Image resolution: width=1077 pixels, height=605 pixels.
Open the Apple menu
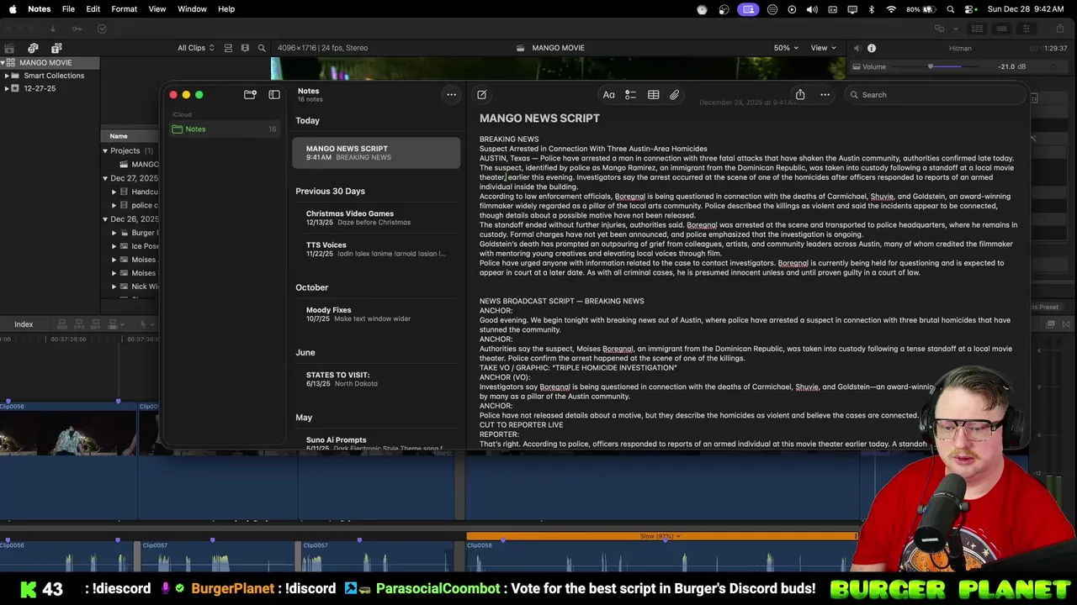(13, 9)
